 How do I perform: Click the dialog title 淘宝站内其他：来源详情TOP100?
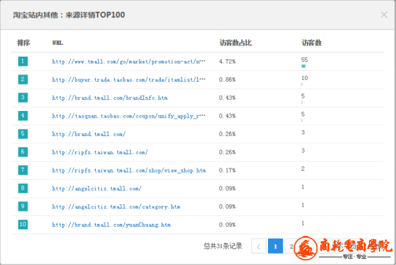coord(69,15)
